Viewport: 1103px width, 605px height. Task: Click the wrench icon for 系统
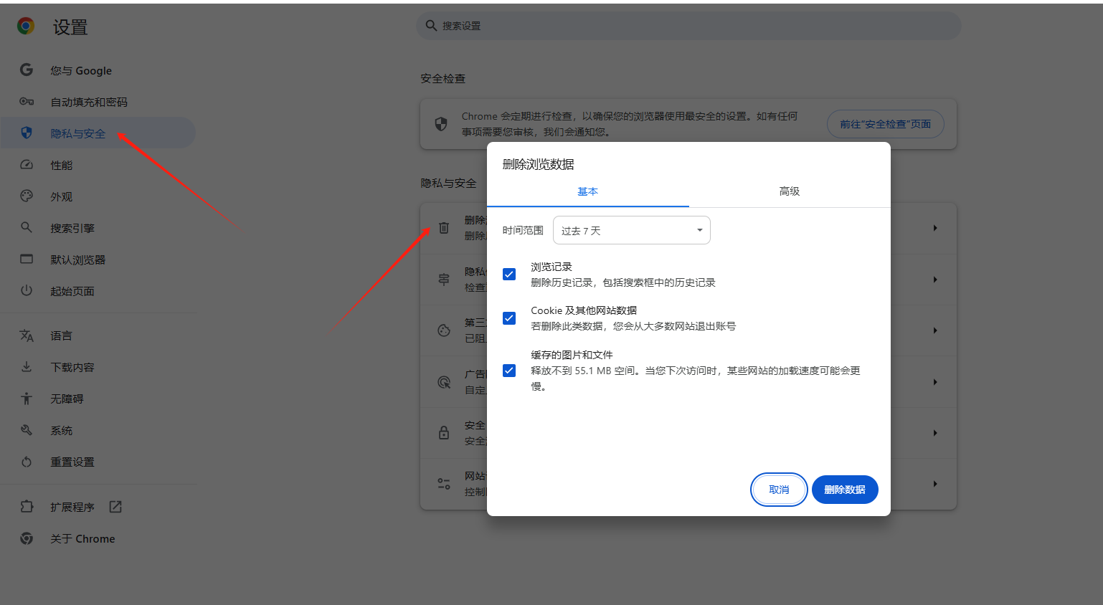27,430
